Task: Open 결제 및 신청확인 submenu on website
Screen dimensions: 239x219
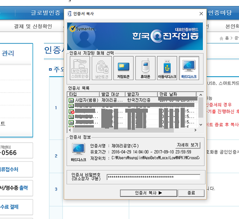Action: coord(33,26)
